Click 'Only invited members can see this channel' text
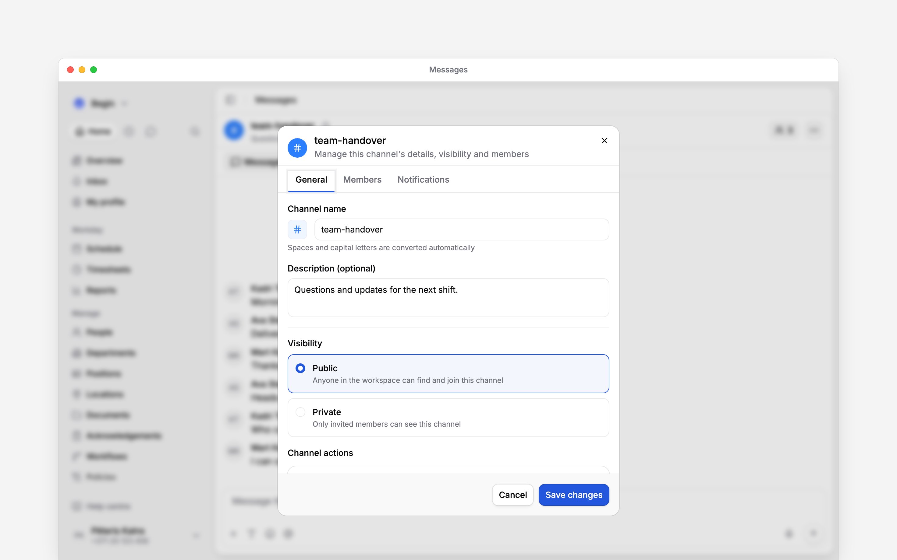This screenshot has width=897, height=560. point(387,425)
